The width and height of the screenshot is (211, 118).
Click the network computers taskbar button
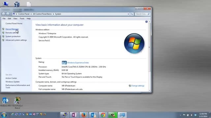(x=65, y=115)
